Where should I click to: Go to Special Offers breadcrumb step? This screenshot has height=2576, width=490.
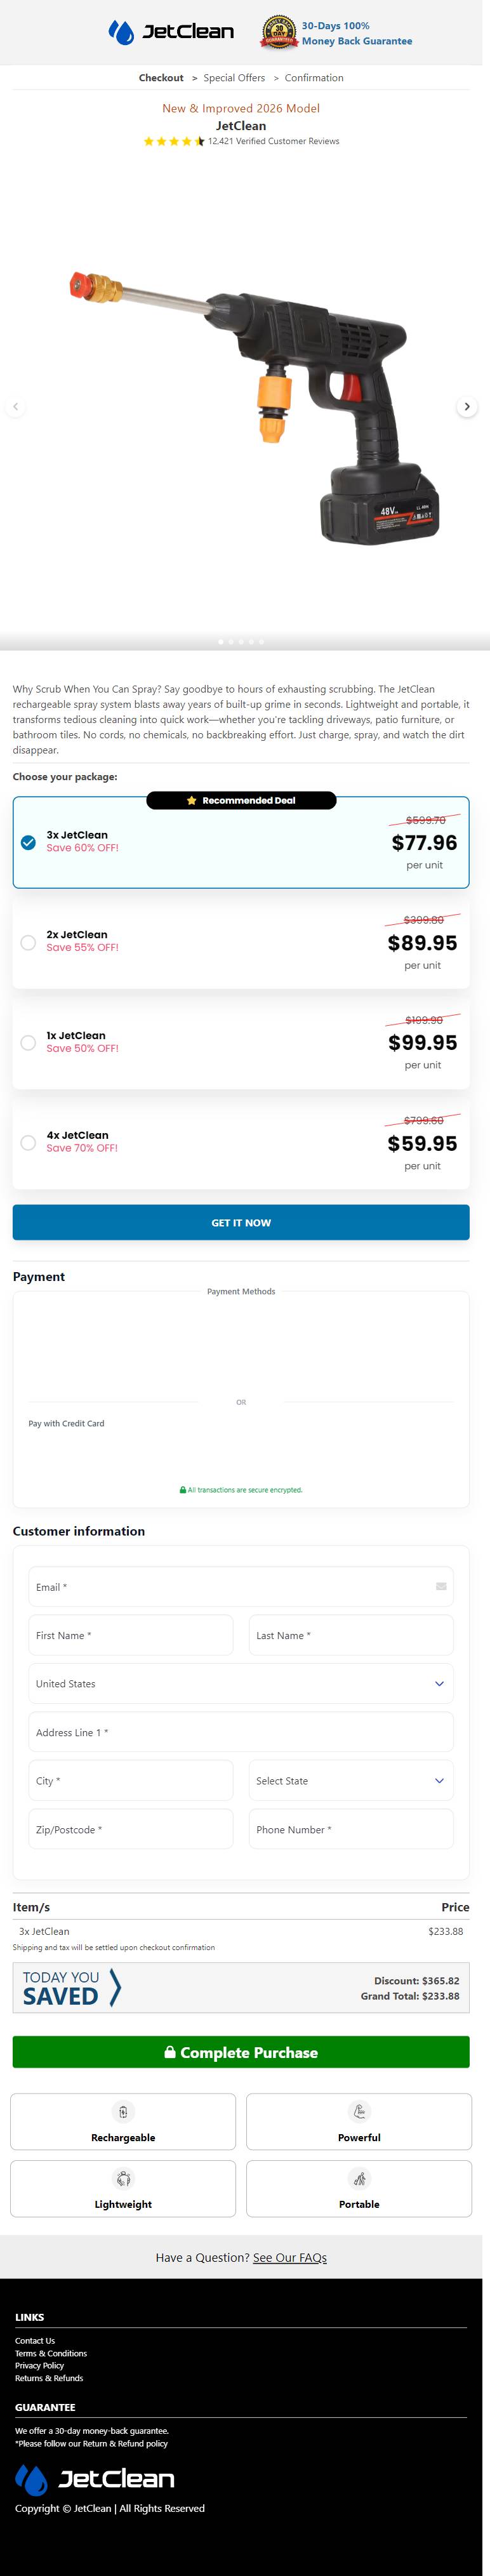[x=234, y=78]
